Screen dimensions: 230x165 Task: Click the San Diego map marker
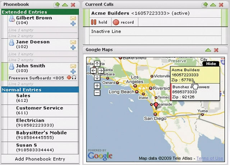tap(155, 114)
